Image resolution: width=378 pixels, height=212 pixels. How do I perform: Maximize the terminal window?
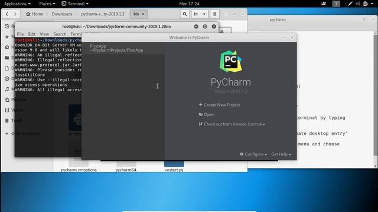point(205,26)
